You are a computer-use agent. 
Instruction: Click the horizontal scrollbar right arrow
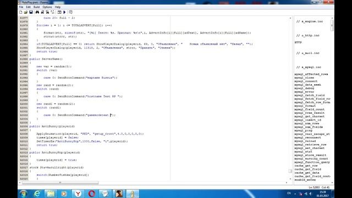[287, 183]
